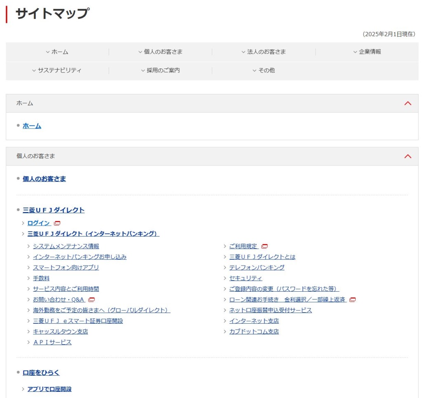Open テレフォンバンキング link
This screenshot has height=398, width=422.
[257, 267]
